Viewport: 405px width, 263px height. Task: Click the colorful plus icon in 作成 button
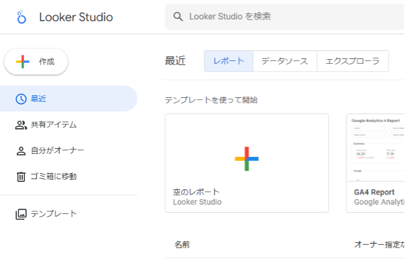point(23,62)
